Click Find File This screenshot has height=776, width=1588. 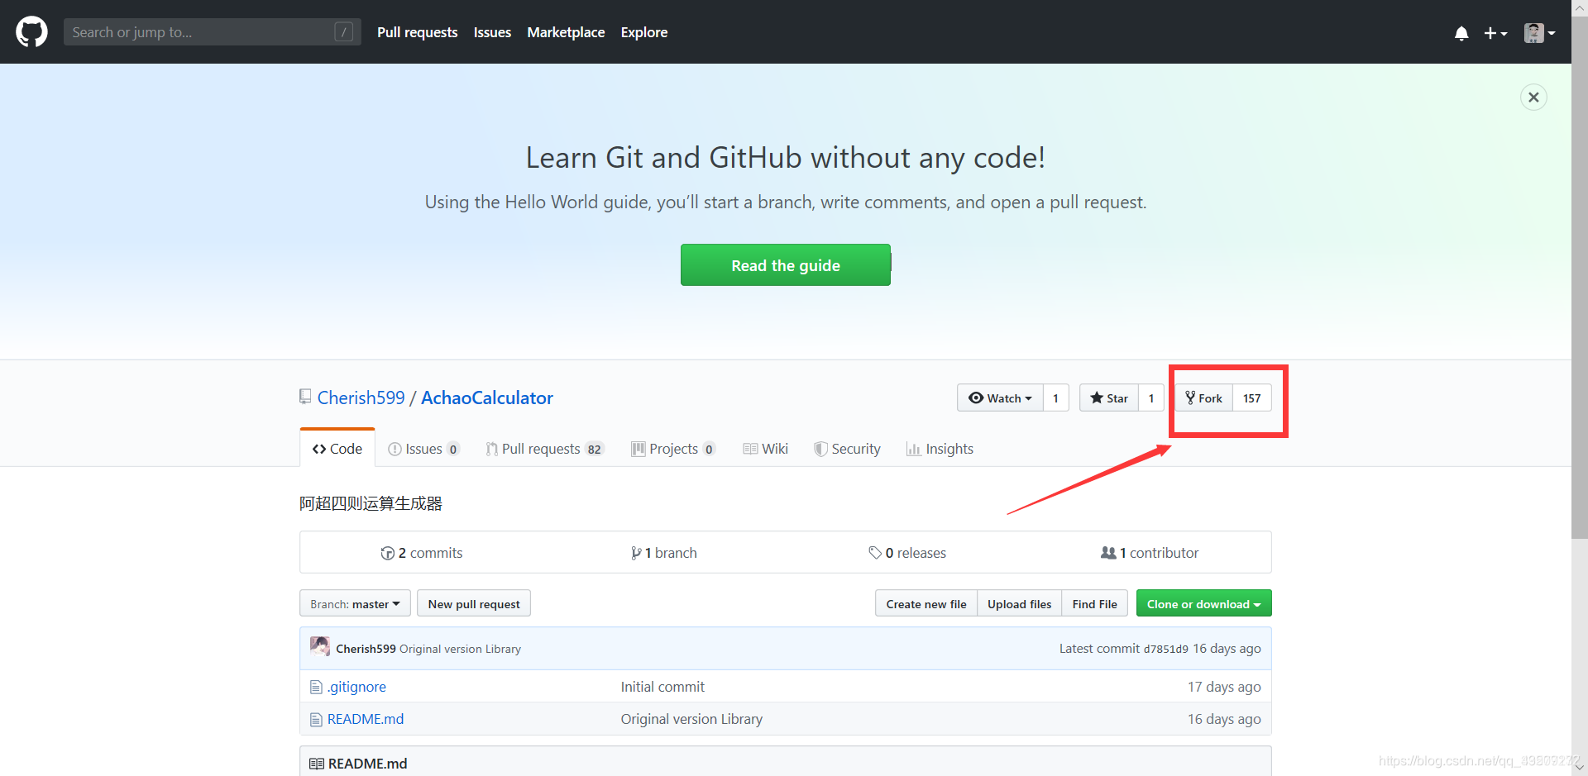point(1094,603)
